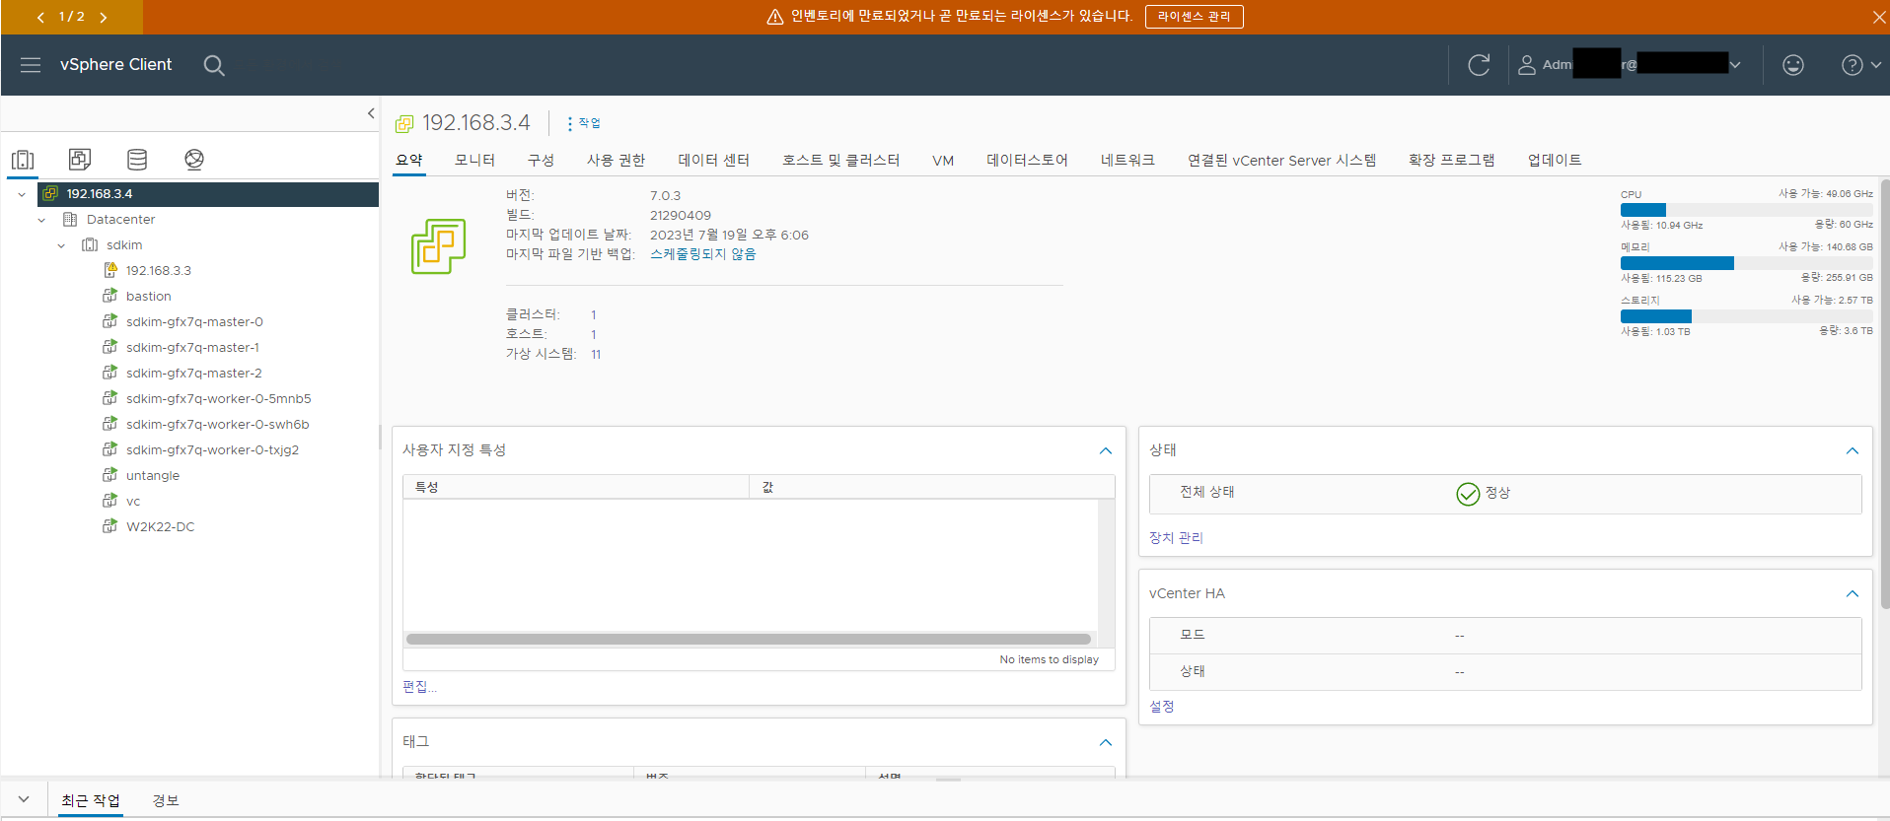Refresh the vSphere Client view
1890x821 pixels.
(1479, 65)
